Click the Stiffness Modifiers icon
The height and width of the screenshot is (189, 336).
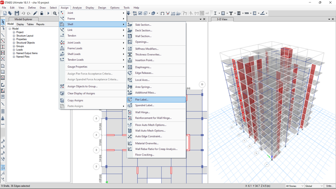coord(130,49)
